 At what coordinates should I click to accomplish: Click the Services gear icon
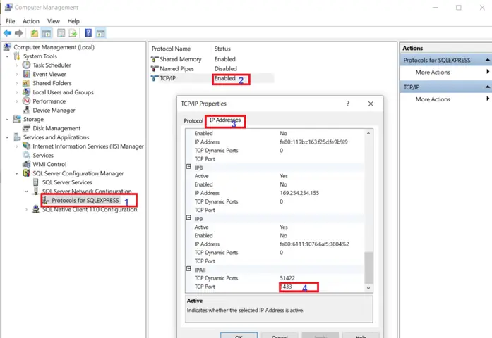click(26, 155)
